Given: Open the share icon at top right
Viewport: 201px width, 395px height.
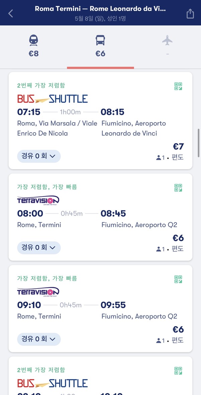Looking at the screenshot, I should tap(190, 13).
